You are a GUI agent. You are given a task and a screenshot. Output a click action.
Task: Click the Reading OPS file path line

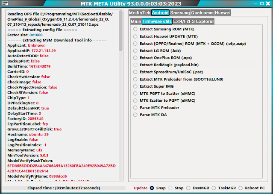click(60, 19)
